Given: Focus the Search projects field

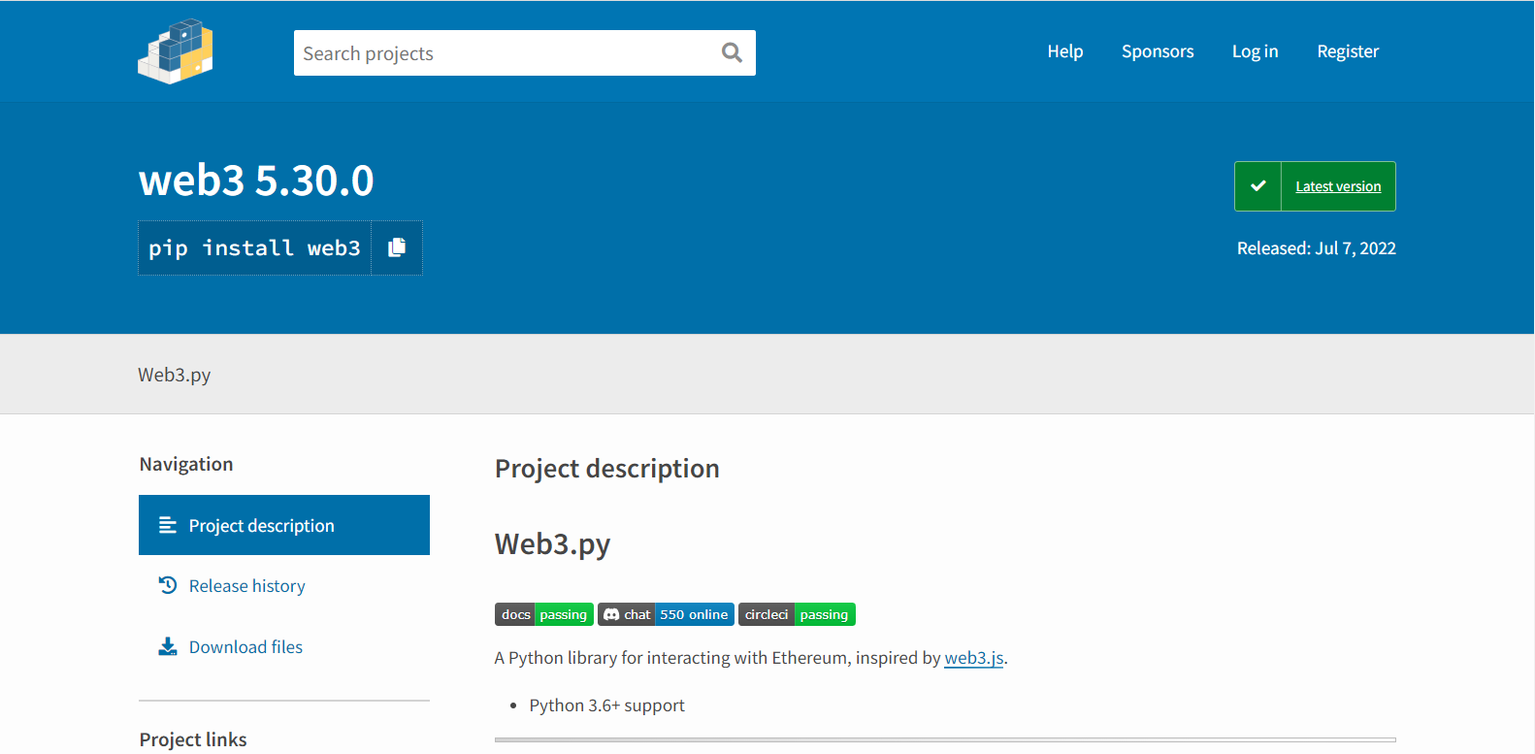Looking at the screenshot, I should click(524, 52).
